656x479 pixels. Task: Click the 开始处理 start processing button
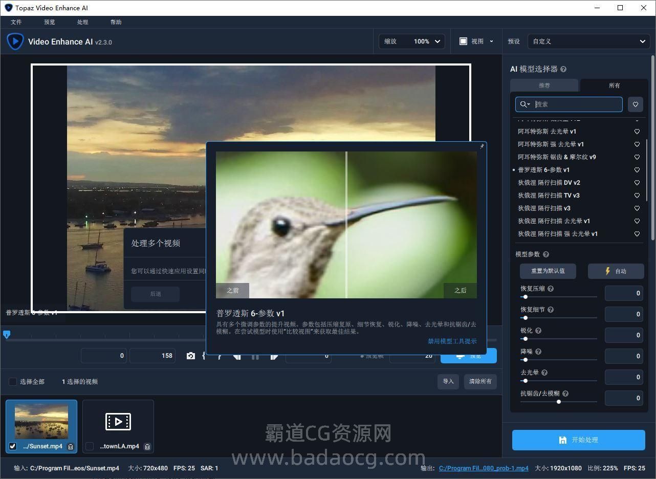(579, 440)
